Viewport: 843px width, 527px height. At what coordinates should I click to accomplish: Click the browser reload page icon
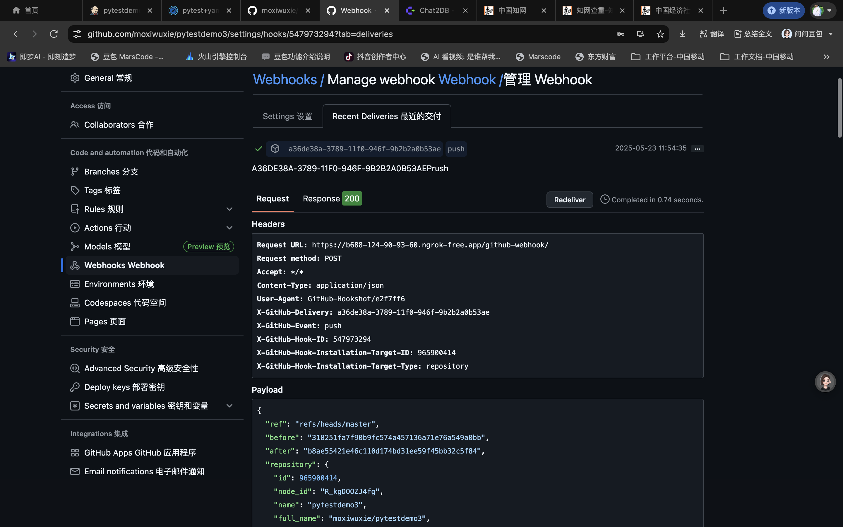pos(54,34)
